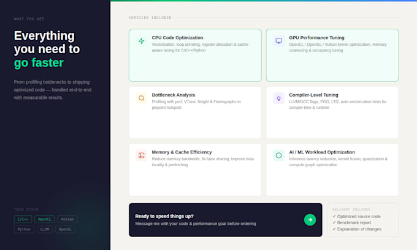
Task: Open the AI / ML Workload Optimization title
Action: 322,152
